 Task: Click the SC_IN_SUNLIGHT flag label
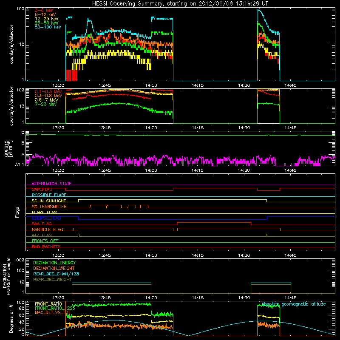pyautogui.click(x=49, y=201)
